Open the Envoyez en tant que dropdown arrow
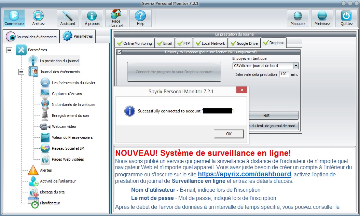The width and height of the screenshot is (360, 216). point(296,66)
